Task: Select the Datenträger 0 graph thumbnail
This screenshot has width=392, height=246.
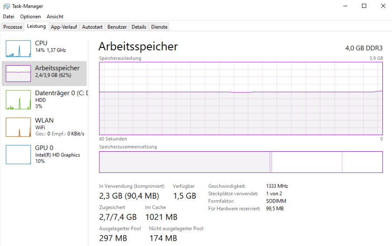Action: tap(18, 100)
